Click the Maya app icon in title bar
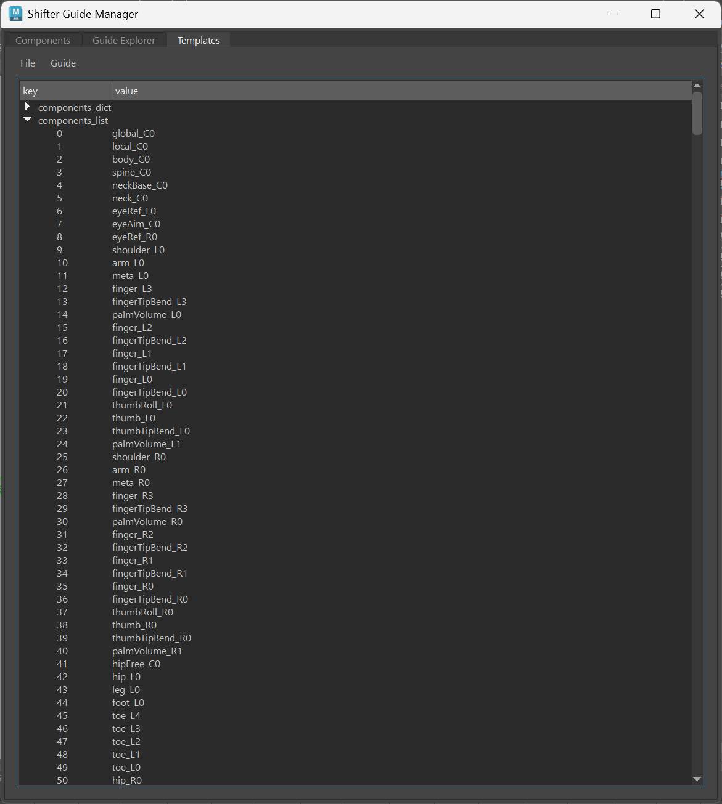 tap(15, 14)
